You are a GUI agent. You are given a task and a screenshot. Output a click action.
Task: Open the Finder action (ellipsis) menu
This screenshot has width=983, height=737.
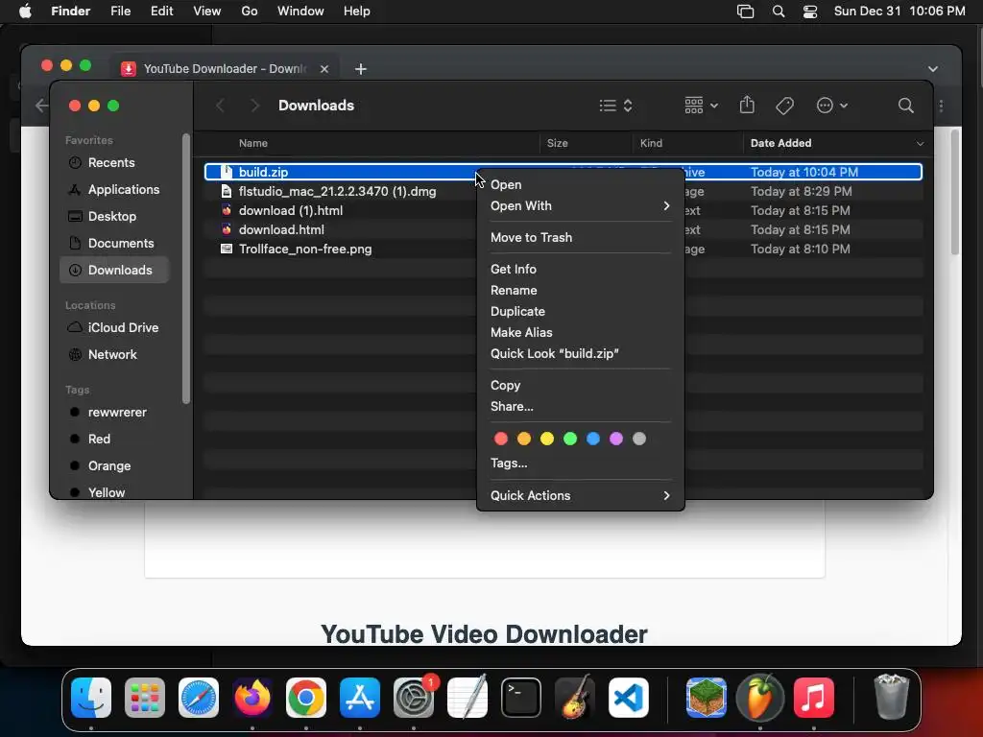(x=832, y=106)
